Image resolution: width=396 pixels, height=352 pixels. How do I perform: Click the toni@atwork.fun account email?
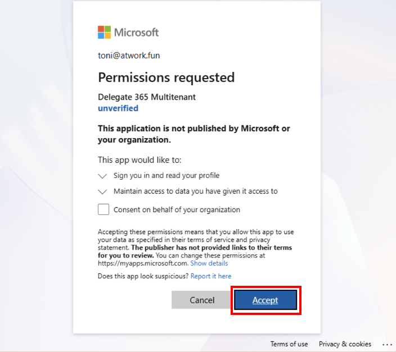[129, 56]
